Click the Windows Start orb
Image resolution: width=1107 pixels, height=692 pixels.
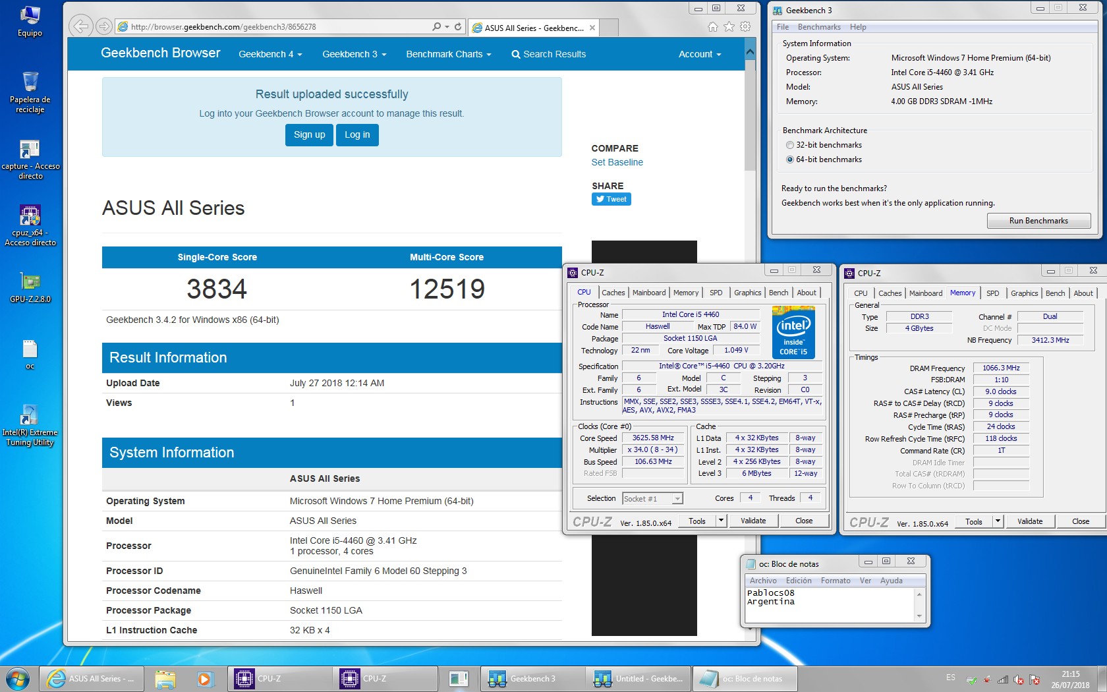point(18,678)
